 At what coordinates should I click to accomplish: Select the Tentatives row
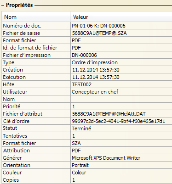[87, 136]
